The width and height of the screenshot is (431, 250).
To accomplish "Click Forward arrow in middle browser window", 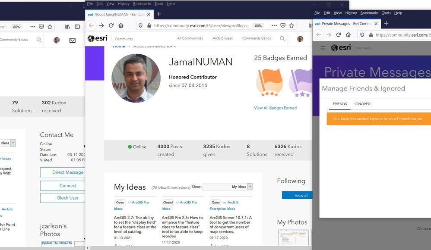I will pyautogui.click(x=101, y=25).
